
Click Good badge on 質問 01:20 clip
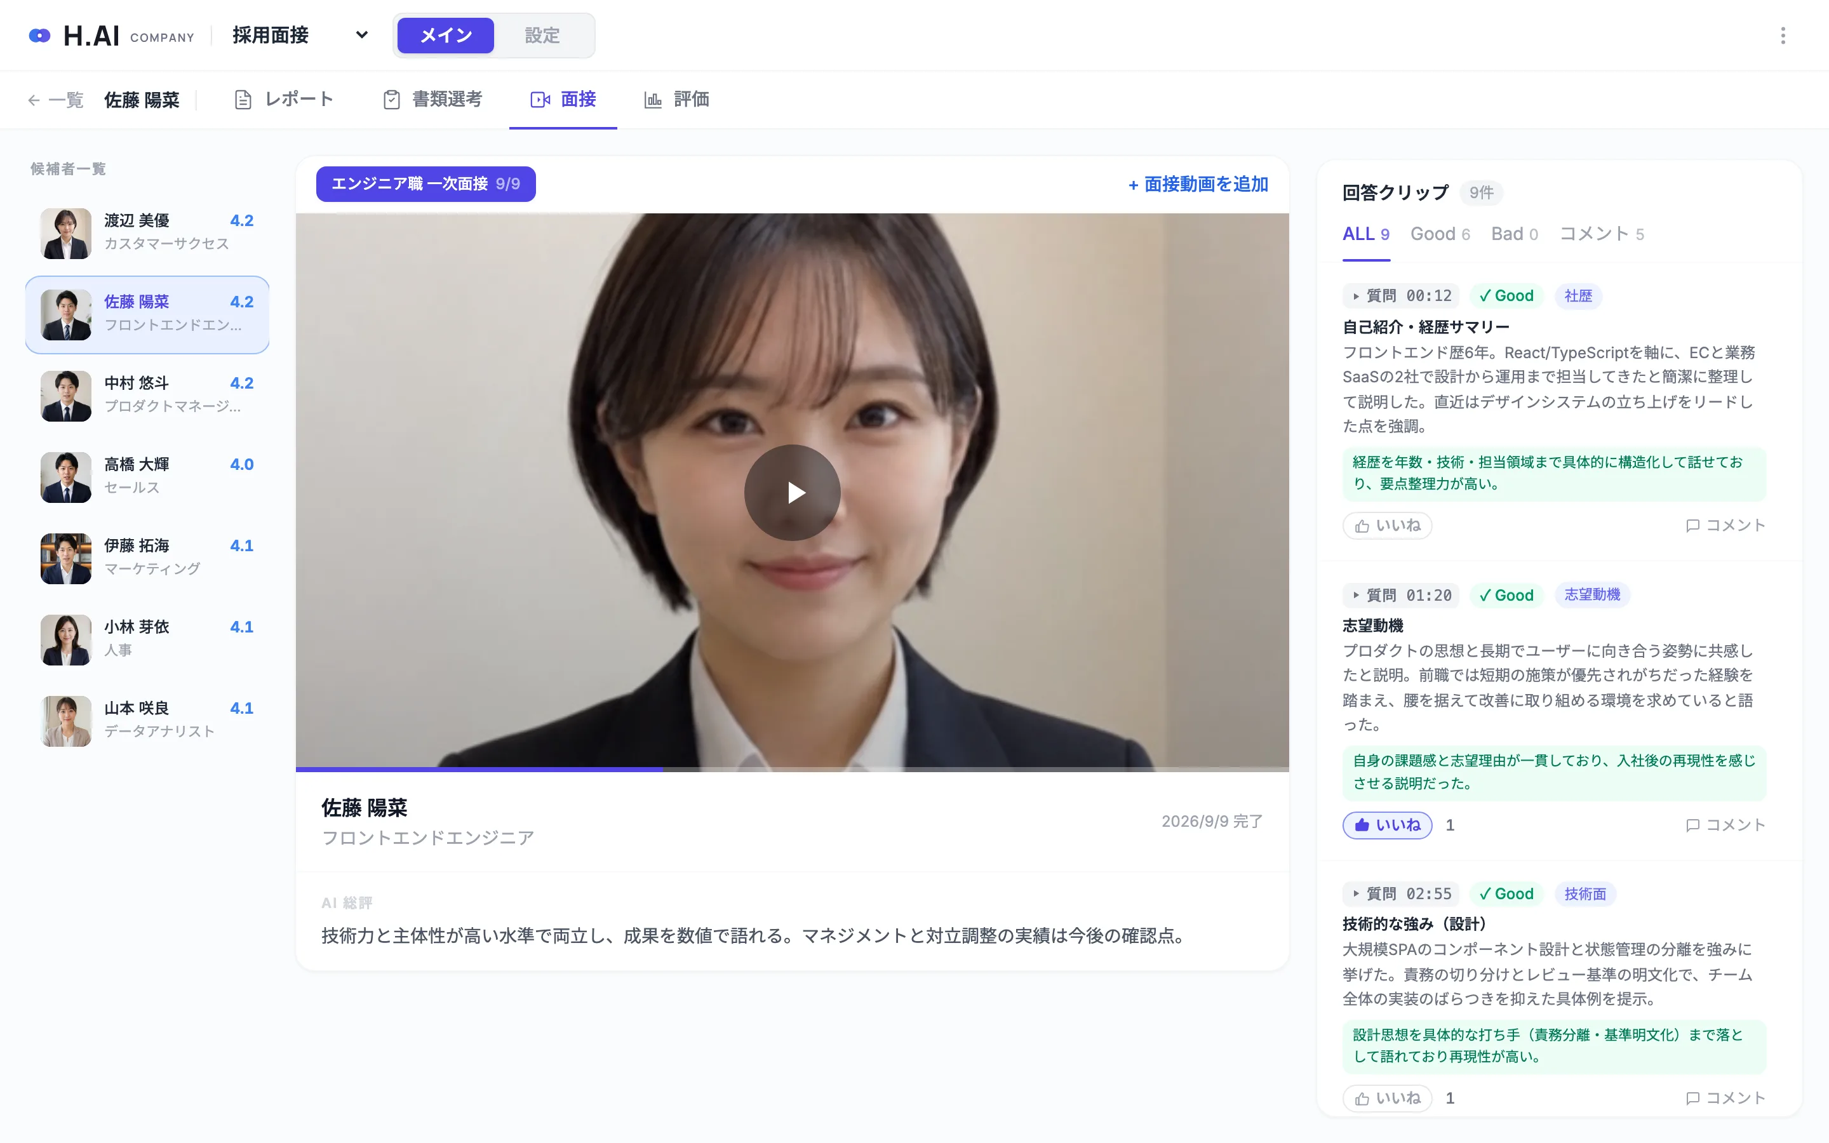click(1506, 595)
